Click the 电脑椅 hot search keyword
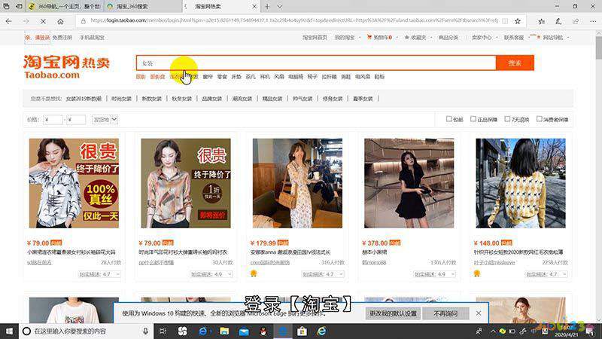This screenshot has height=339, width=602. (x=296, y=77)
